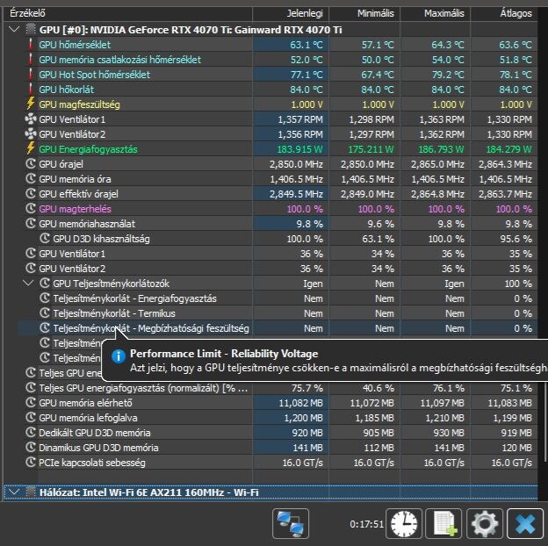This screenshot has height=546, width=548.
Task: Collapse the Hálózat Intel Wi-Fi 6E group
Action: coord(14,492)
